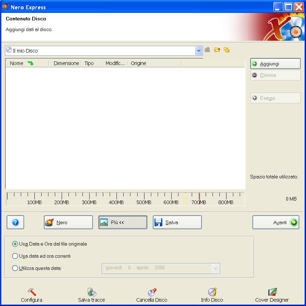Select Usa data ed ora correnti option
Screen dimensions: 306x306
pos(15,256)
